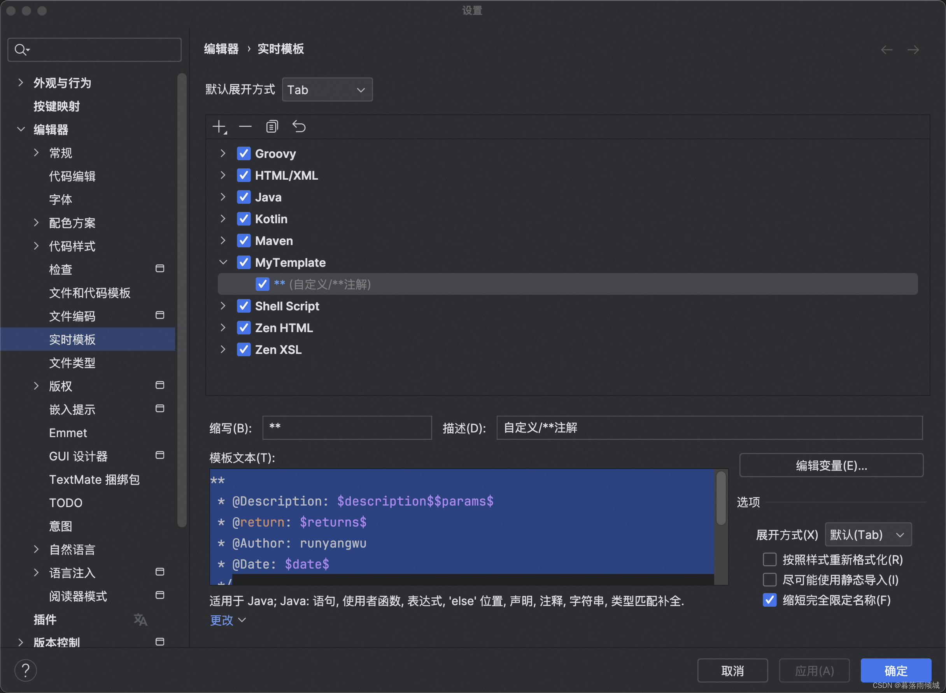Click the settings search field
The height and width of the screenshot is (693, 946).
[95, 50]
